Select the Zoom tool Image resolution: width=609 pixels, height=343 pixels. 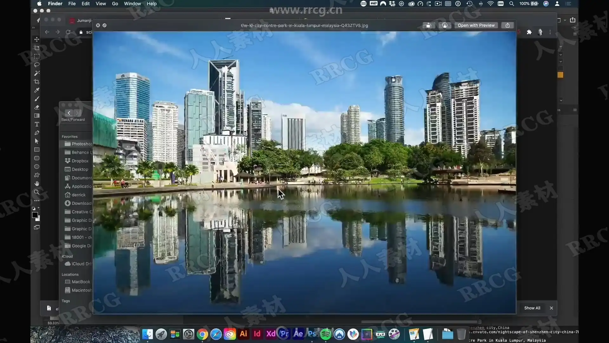37,192
